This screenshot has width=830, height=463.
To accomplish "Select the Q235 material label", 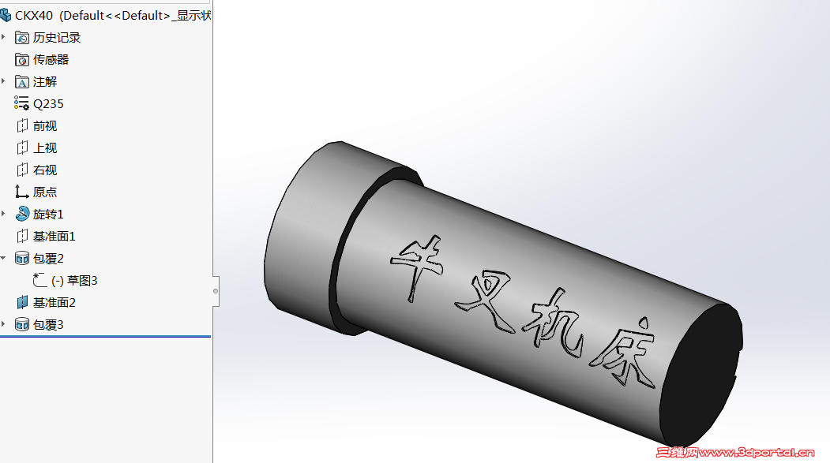I will point(48,104).
